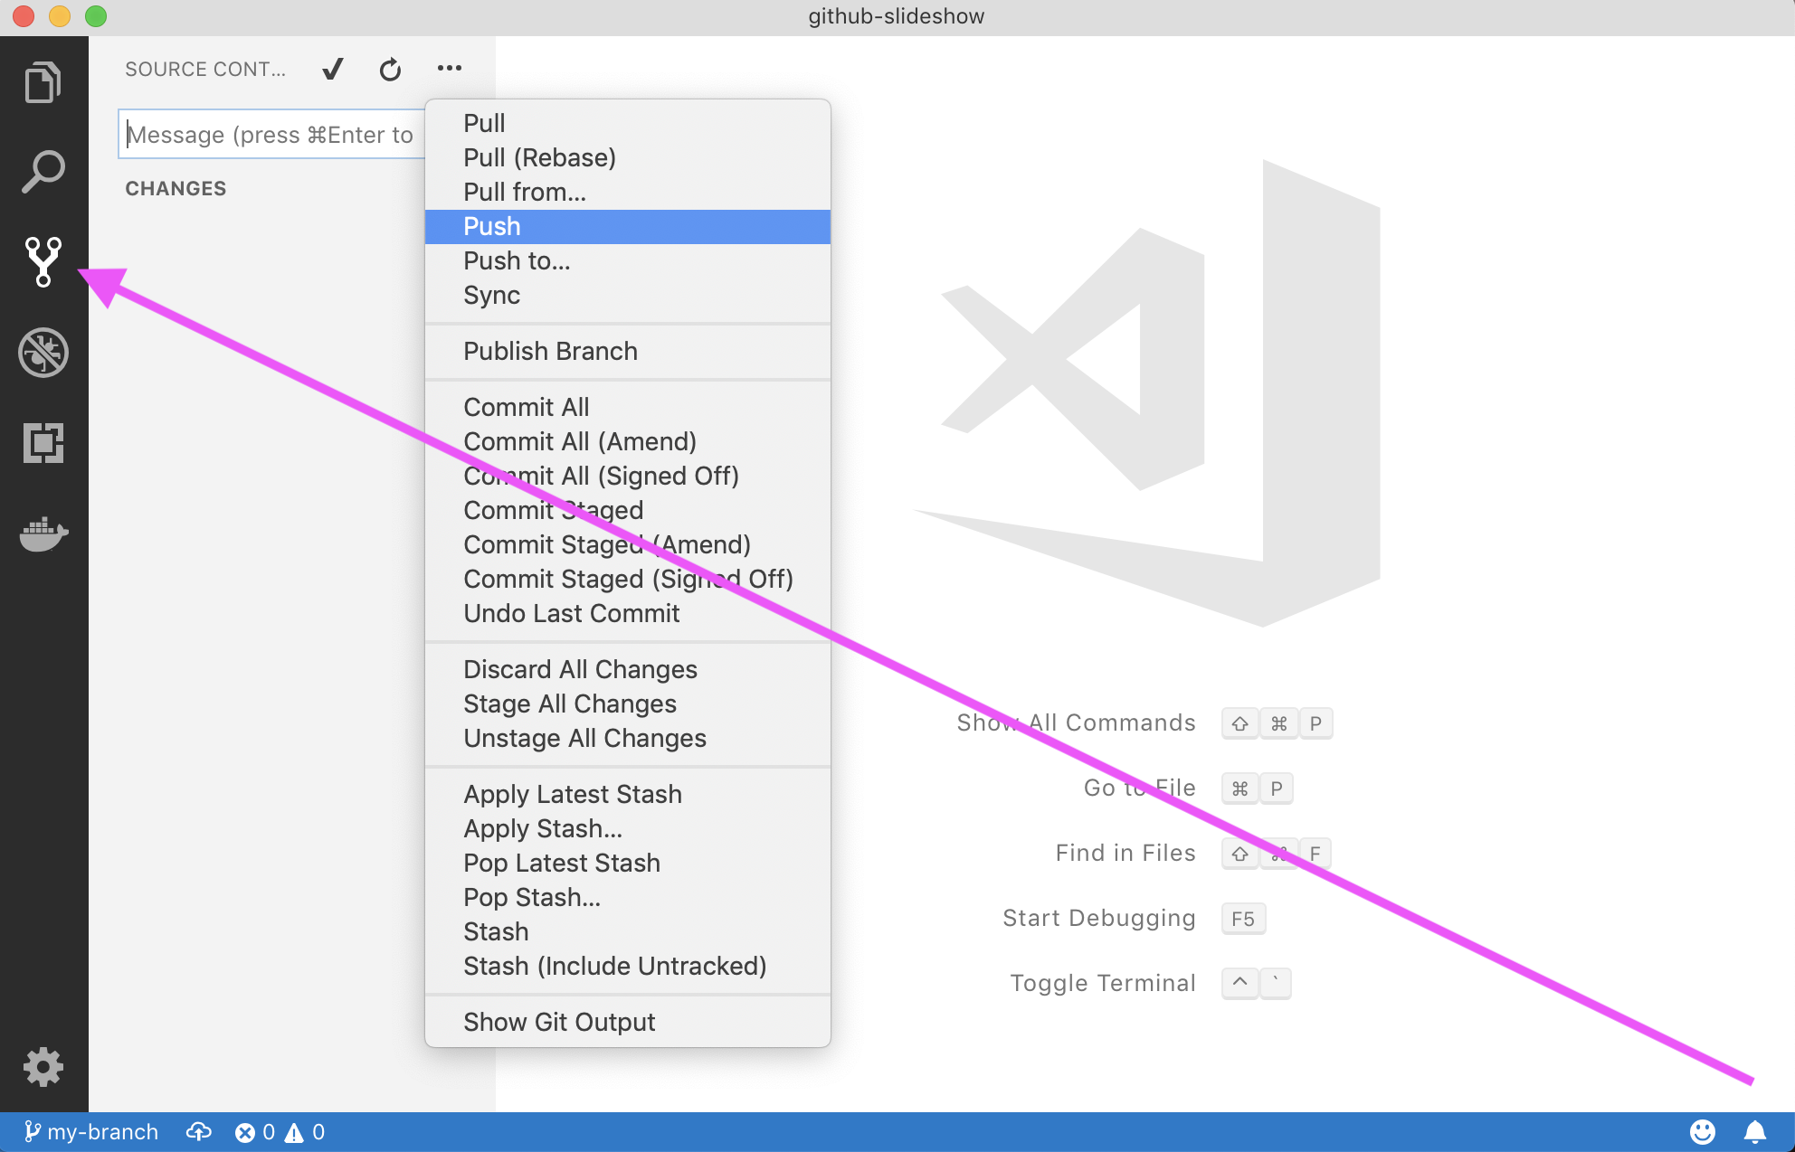Image resolution: width=1795 pixels, height=1152 pixels.
Task: Choose Show Git Output
Action: [x=628, y=1022]
